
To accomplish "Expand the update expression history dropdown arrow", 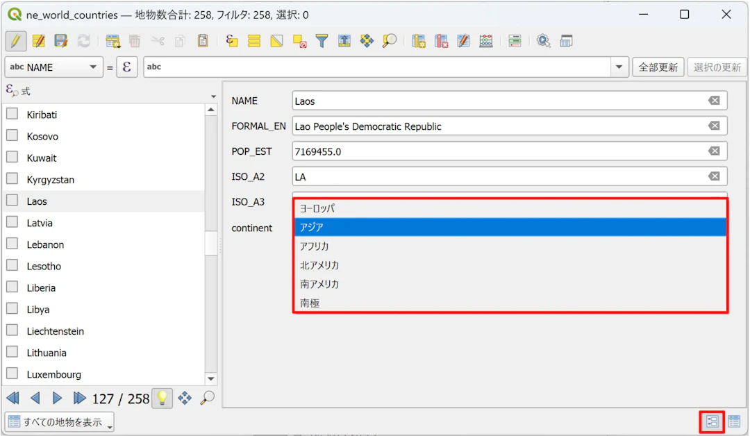I will tap(619, 67).
